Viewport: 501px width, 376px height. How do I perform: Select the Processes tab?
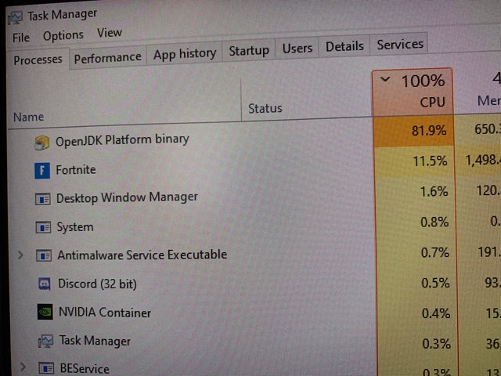point(38,60)
